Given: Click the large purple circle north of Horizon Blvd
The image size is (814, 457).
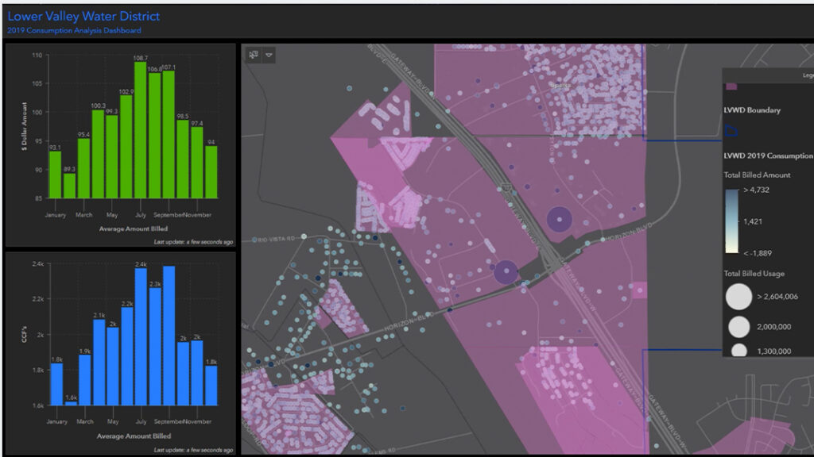Looking at the screenshot, I should tap(559, 219).
